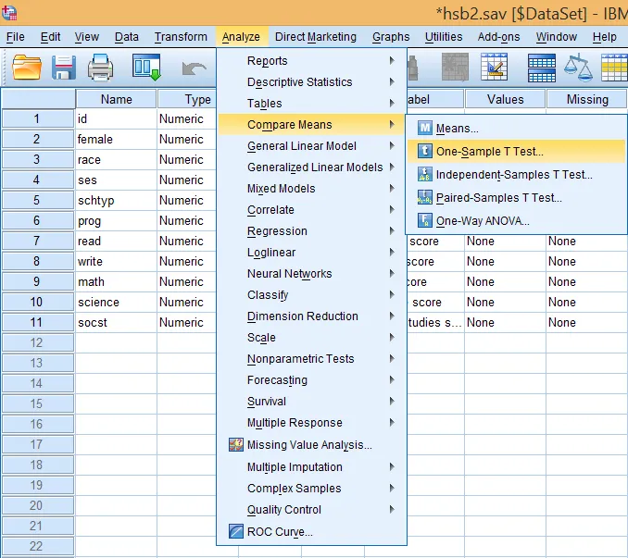This screenshot has height=558, width=628.
Task: Click the Values cell for row 'read'
Action: pyautogui.click(x=505, y=241)
